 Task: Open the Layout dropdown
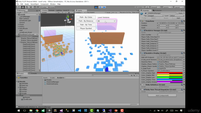click(179, 7)
